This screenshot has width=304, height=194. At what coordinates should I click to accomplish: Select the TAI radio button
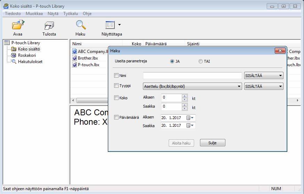(200, 61)
